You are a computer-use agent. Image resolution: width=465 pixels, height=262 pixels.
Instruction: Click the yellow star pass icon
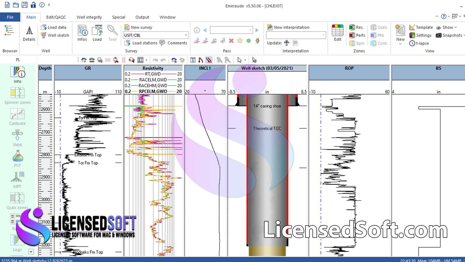point(240,41)
